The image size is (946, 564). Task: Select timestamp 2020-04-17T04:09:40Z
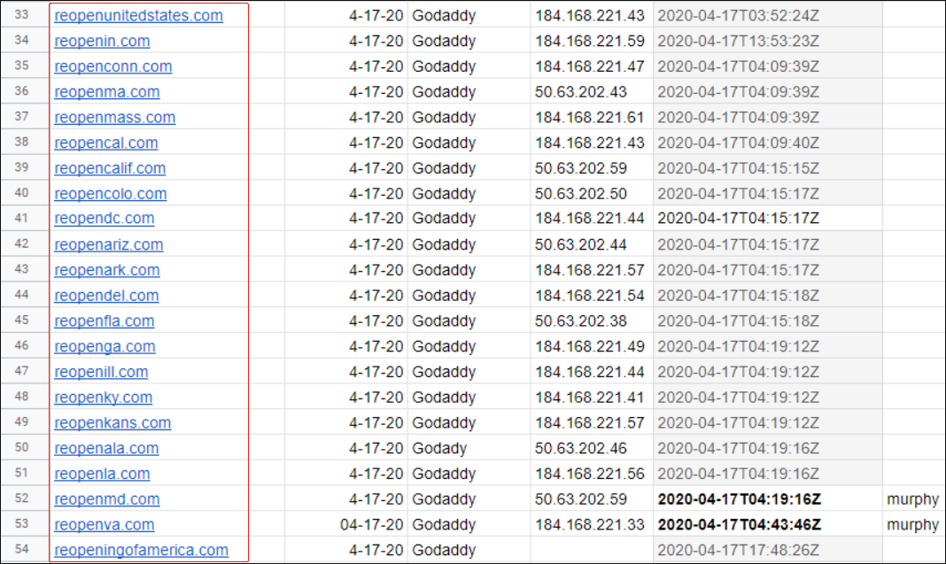pyautogui.click(x=767, y=143)
